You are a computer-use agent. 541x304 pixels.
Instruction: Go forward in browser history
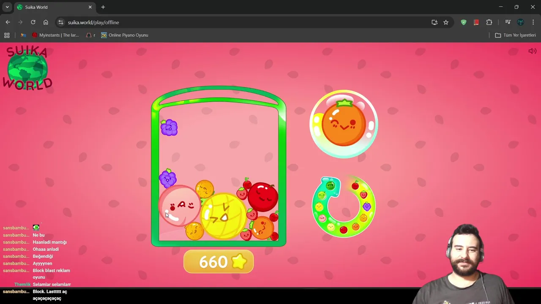pyautogui.click(x=20, y=22)
